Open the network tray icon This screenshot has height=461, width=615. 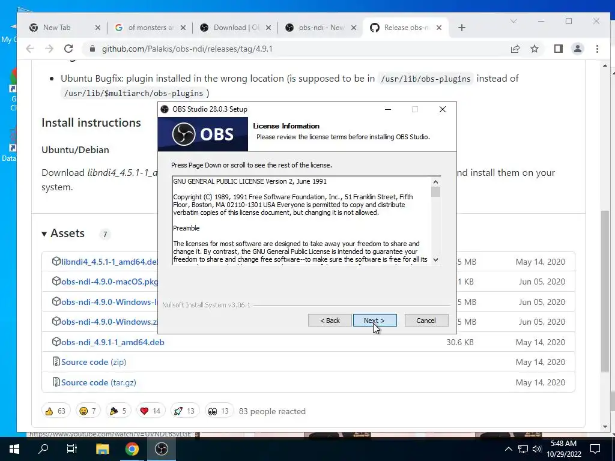523,449
